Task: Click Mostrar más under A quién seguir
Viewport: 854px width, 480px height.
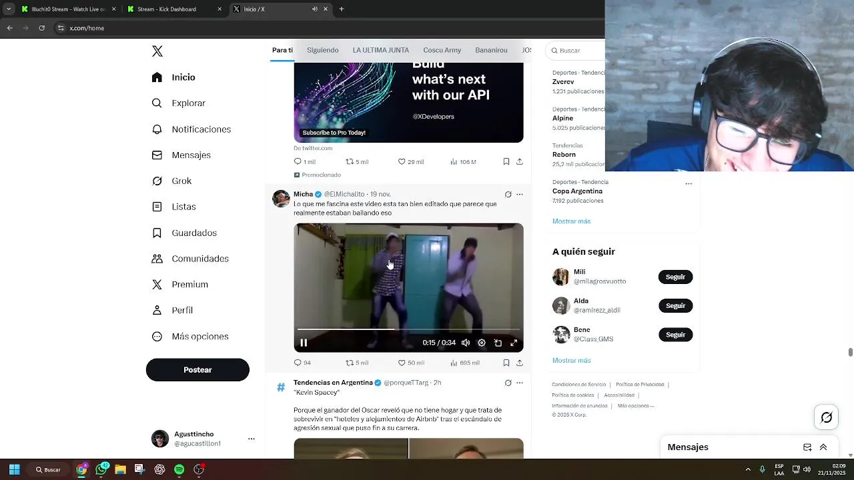Action: (x=571, y=361)
